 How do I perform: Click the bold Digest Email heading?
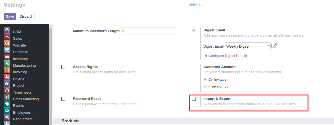(214, 30)
